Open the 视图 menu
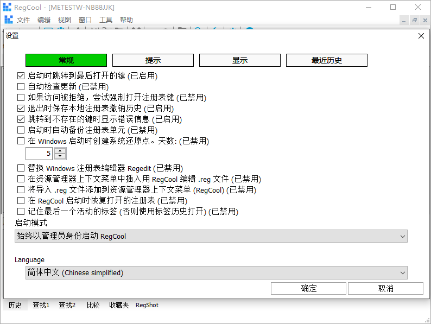 coord(64,20)
